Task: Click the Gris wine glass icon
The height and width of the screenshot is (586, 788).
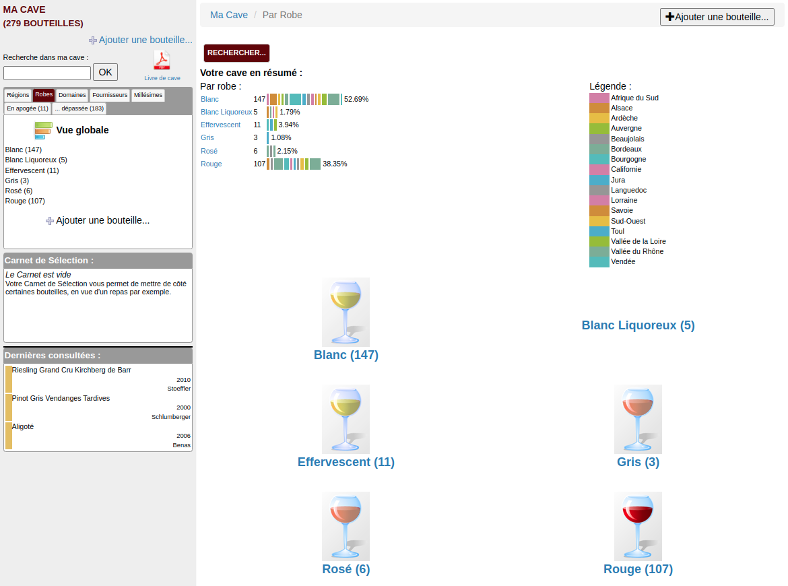Action: 638,419
